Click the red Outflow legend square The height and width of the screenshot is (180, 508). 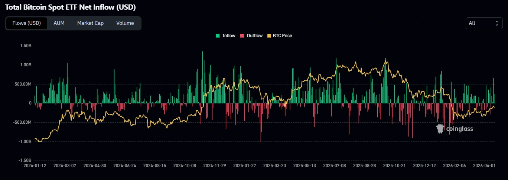coord(242,36)
